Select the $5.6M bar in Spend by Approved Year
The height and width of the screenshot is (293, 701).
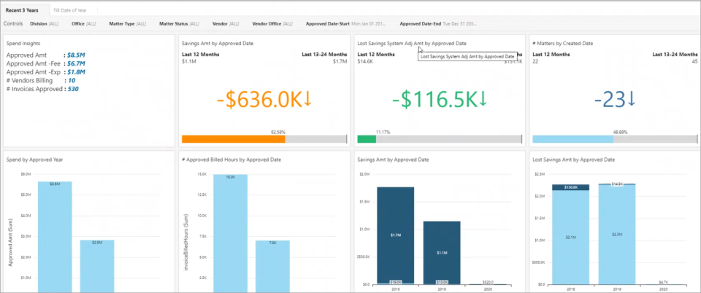click(x=55, y=237)
